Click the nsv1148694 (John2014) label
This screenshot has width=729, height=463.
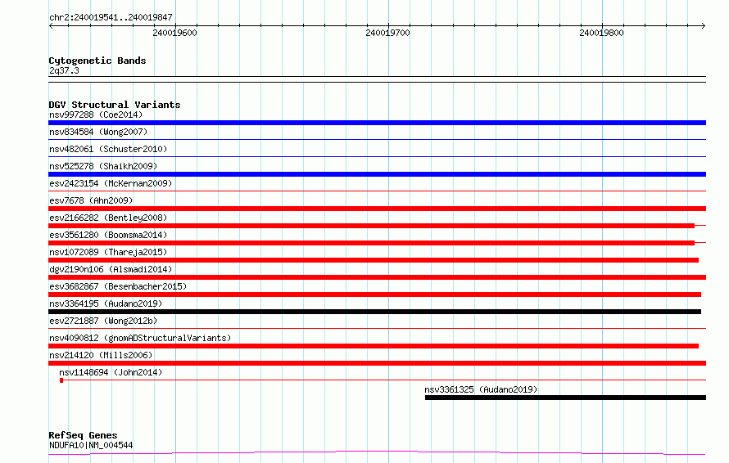coord(111,372)
